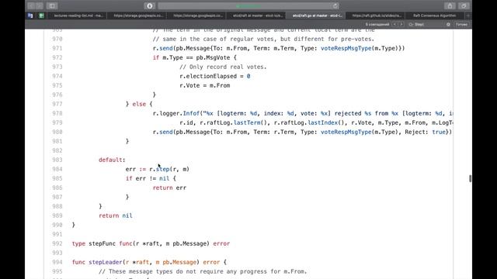Viewport: 497px width, 279px height.
Task: Go back with the Safari back arrow
Action: coord(31,5)
